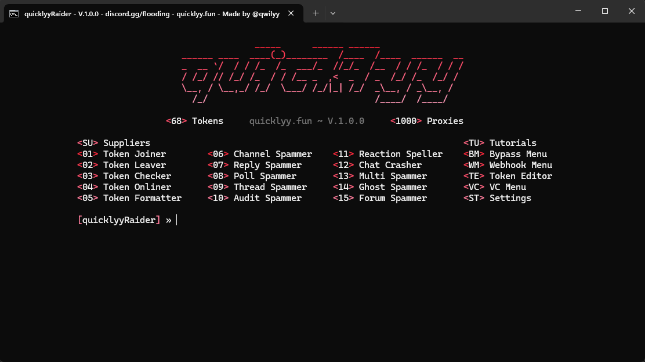This screenshot has height=362, width=645.
Task: Click the "<15> Forum Spammer" entry
Action: coord(380,198)
